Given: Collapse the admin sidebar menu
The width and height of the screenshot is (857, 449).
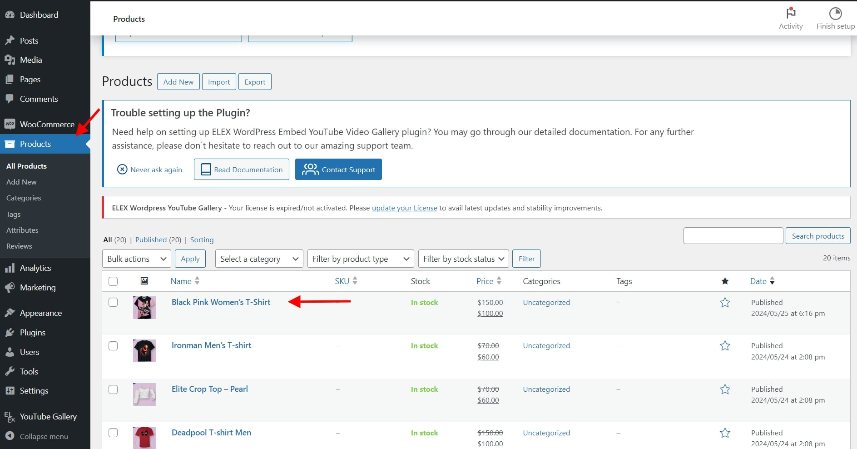Looking at the screenshot, I should point(44,436).
